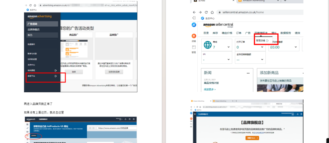
Task: Open 绩效 menu in Seller Central
Action: [x=298, y=33]
